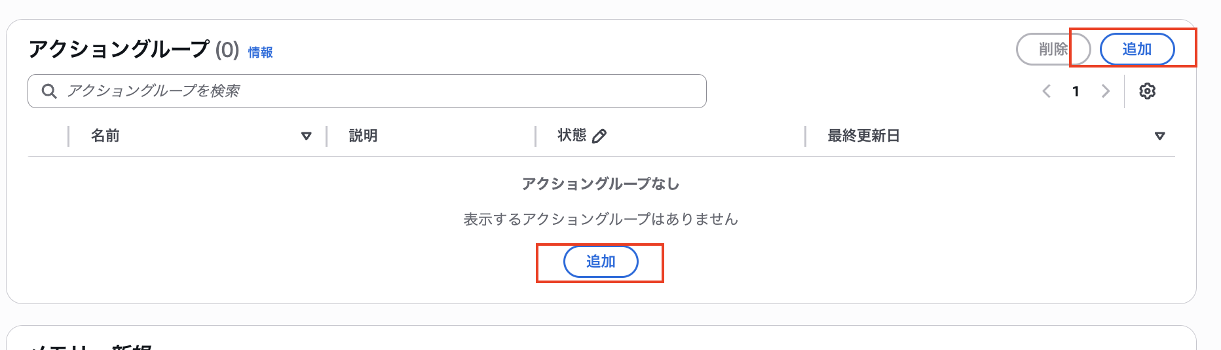The width and height of the screenshot is (1221, 350).
Task: Click the 最終更新日 column sort arrow
Action: [x=1159, y=136]
